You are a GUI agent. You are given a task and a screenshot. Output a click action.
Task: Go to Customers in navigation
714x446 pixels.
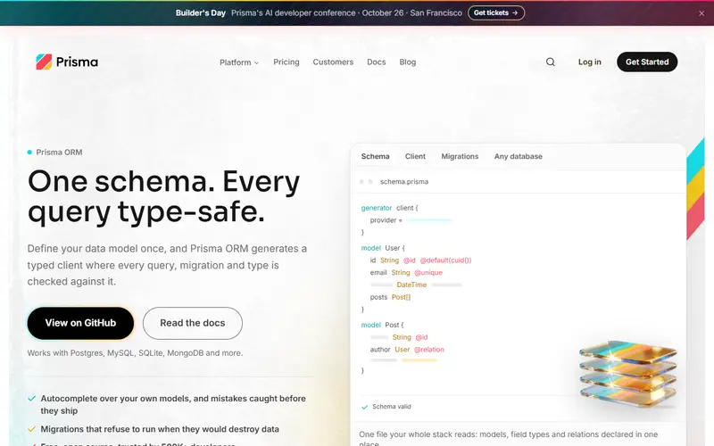333,62
